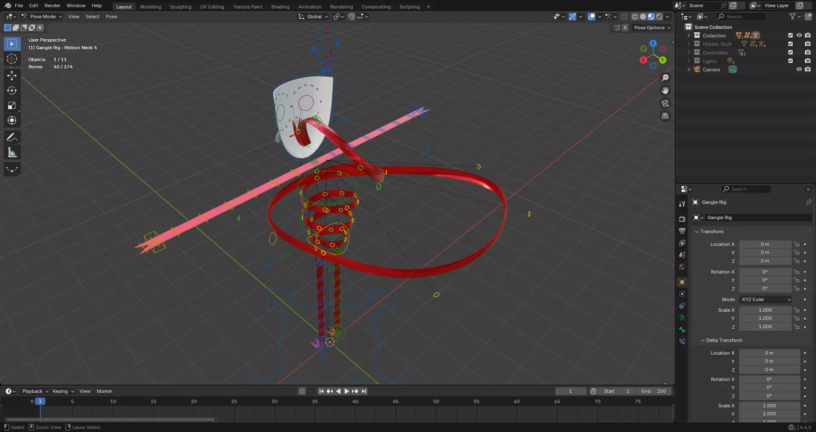Click the Keying button in timeline

tap(62, 391)
